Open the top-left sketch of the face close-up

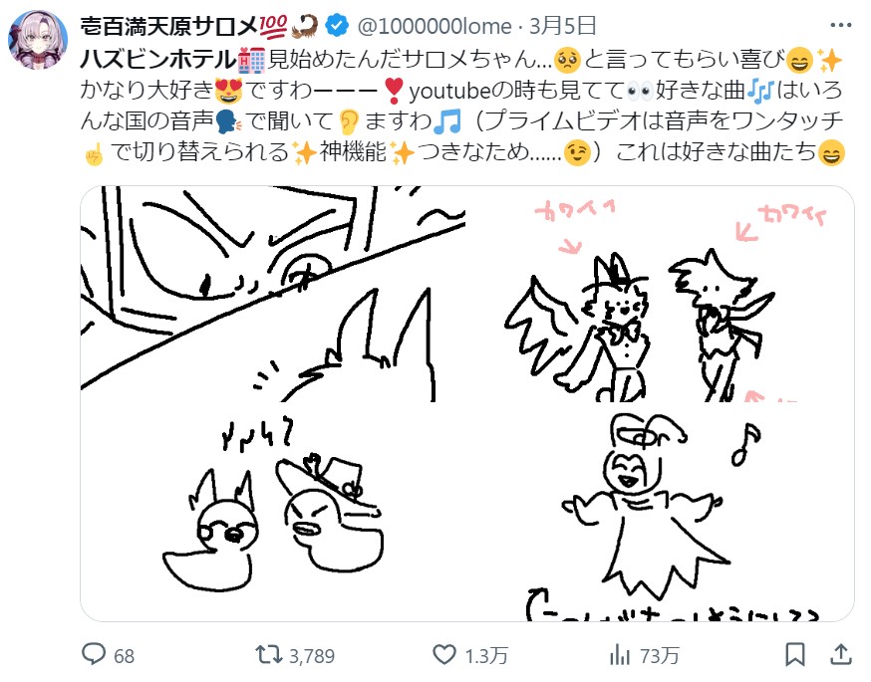273,294
